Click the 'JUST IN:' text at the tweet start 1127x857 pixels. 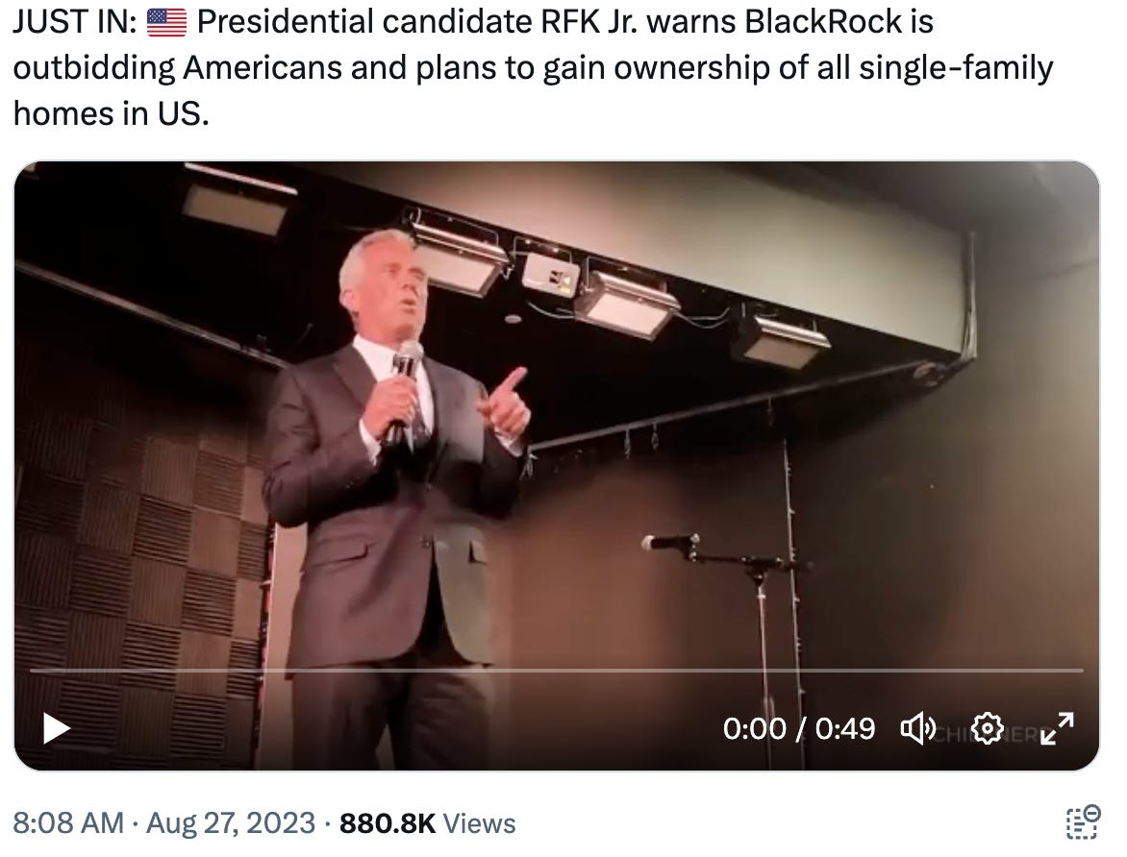pos(75,22)
